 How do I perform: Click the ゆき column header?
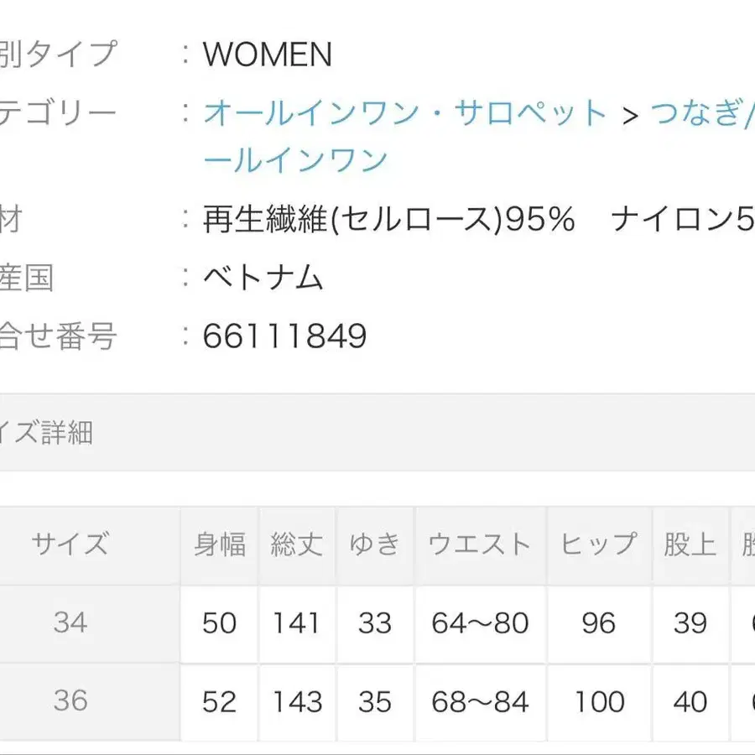coord(374,544)
